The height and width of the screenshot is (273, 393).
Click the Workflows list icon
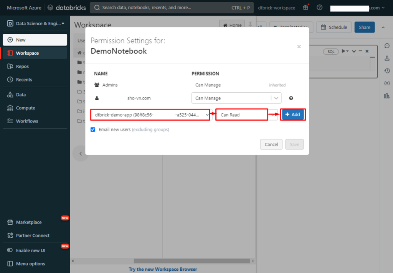10,121
